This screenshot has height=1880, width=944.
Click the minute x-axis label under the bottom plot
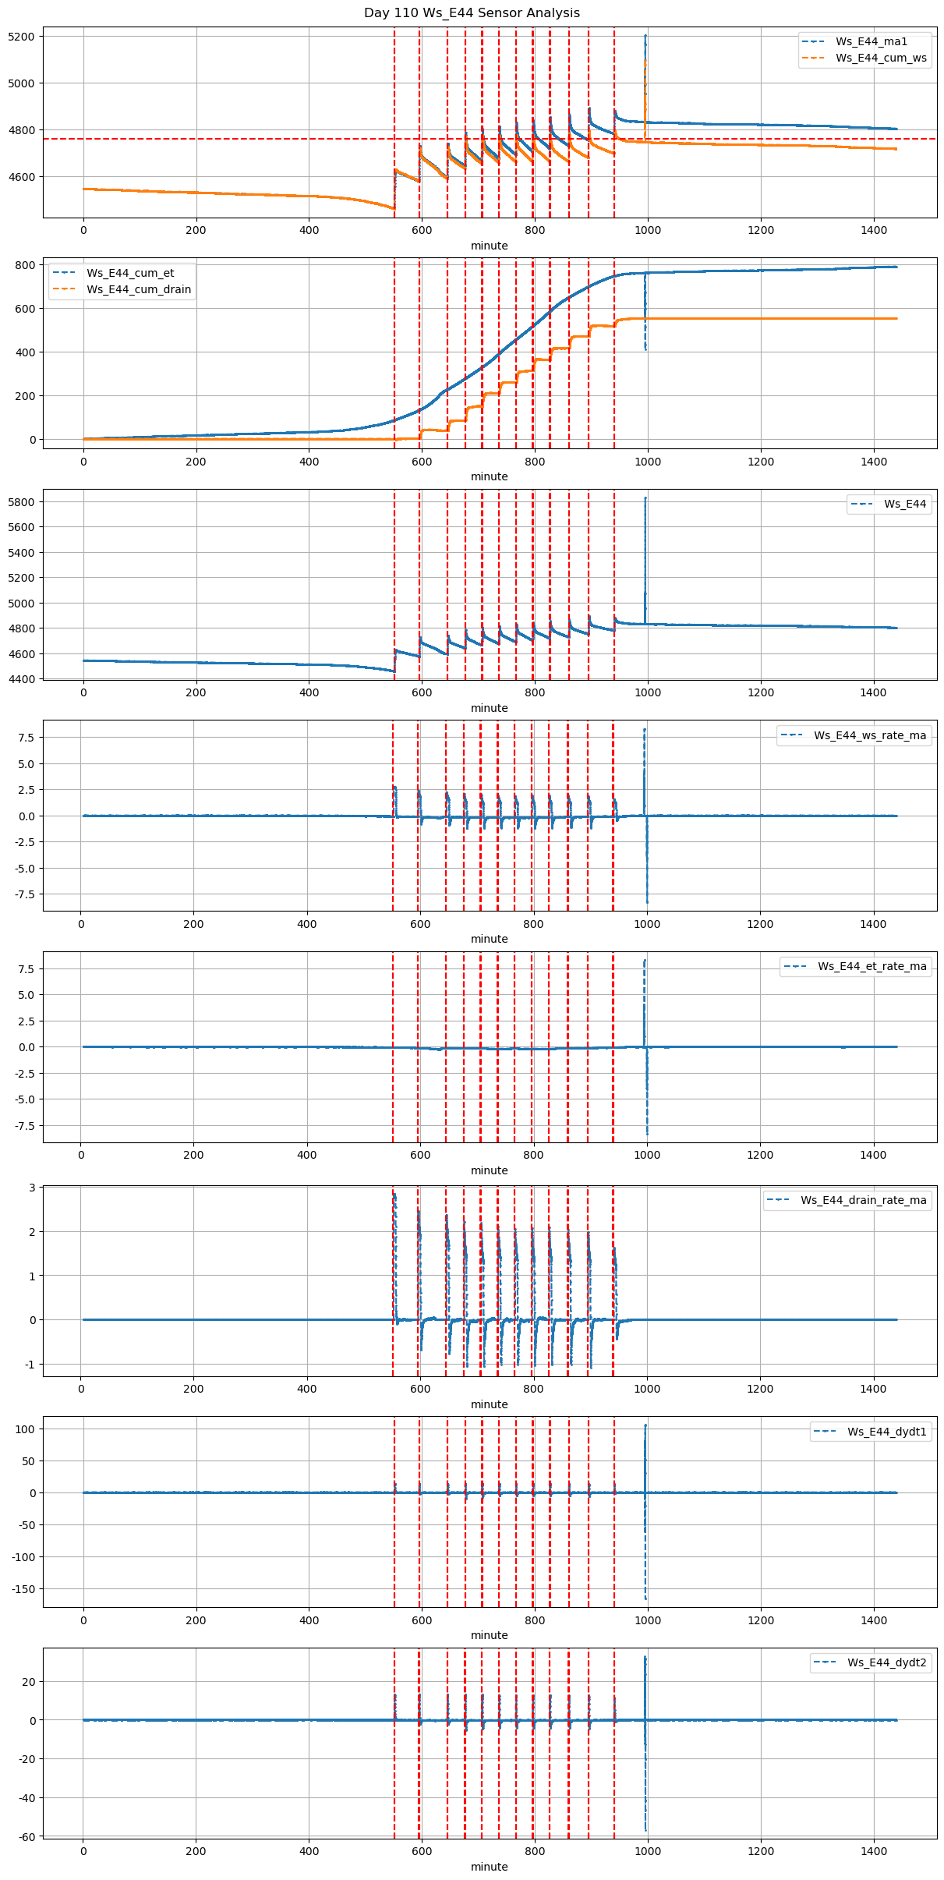click(489, 1867)
